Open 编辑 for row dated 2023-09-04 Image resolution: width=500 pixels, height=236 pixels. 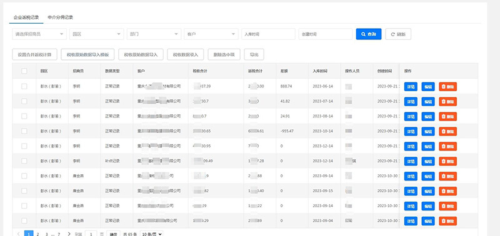point(428,222)
